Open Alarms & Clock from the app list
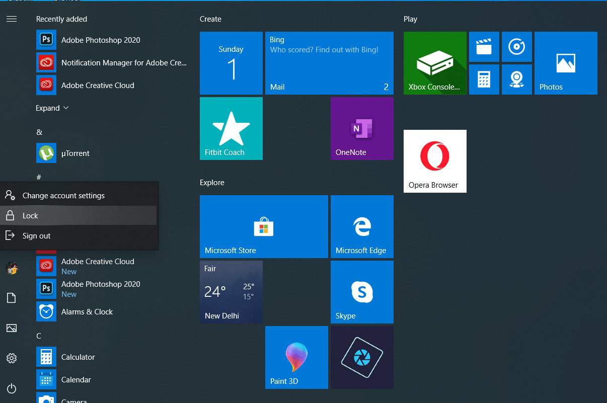607x403 pixels. point(112,311)
